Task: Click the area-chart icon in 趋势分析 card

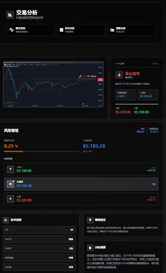Action: (112, 30)
